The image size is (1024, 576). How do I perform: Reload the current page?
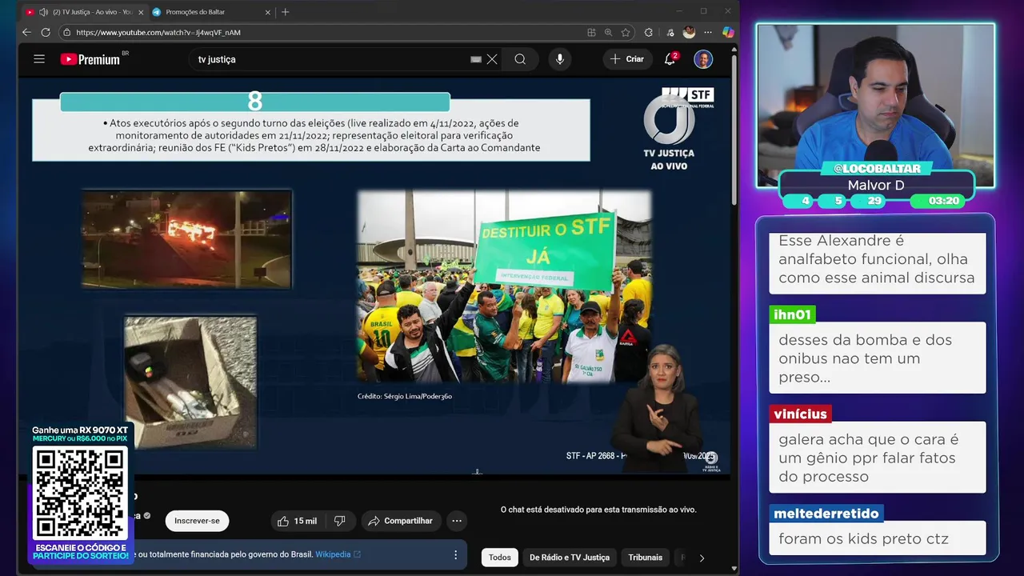point(46,33)
